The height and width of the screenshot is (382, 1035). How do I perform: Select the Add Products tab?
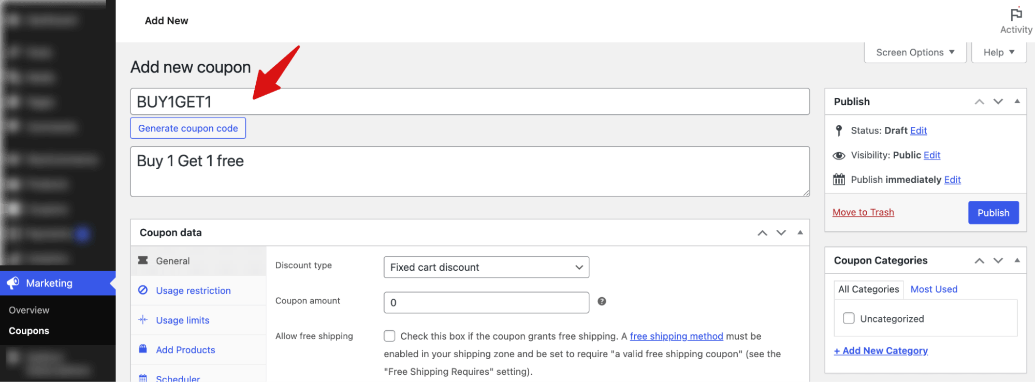(185, 350)
